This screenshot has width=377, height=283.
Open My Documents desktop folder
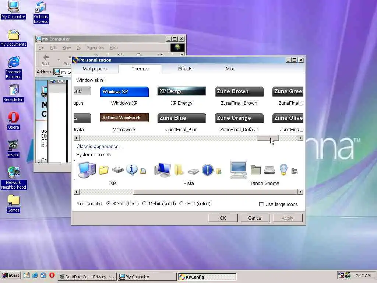pos(14,38)
